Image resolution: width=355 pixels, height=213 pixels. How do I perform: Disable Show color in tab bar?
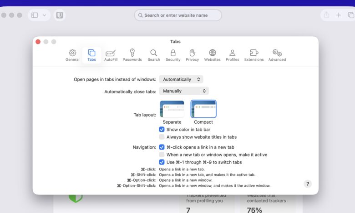(x=162, y=130)
